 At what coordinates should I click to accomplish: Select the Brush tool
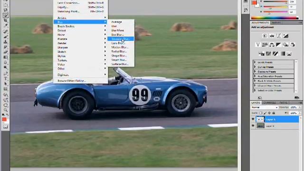tap(6, 36)
